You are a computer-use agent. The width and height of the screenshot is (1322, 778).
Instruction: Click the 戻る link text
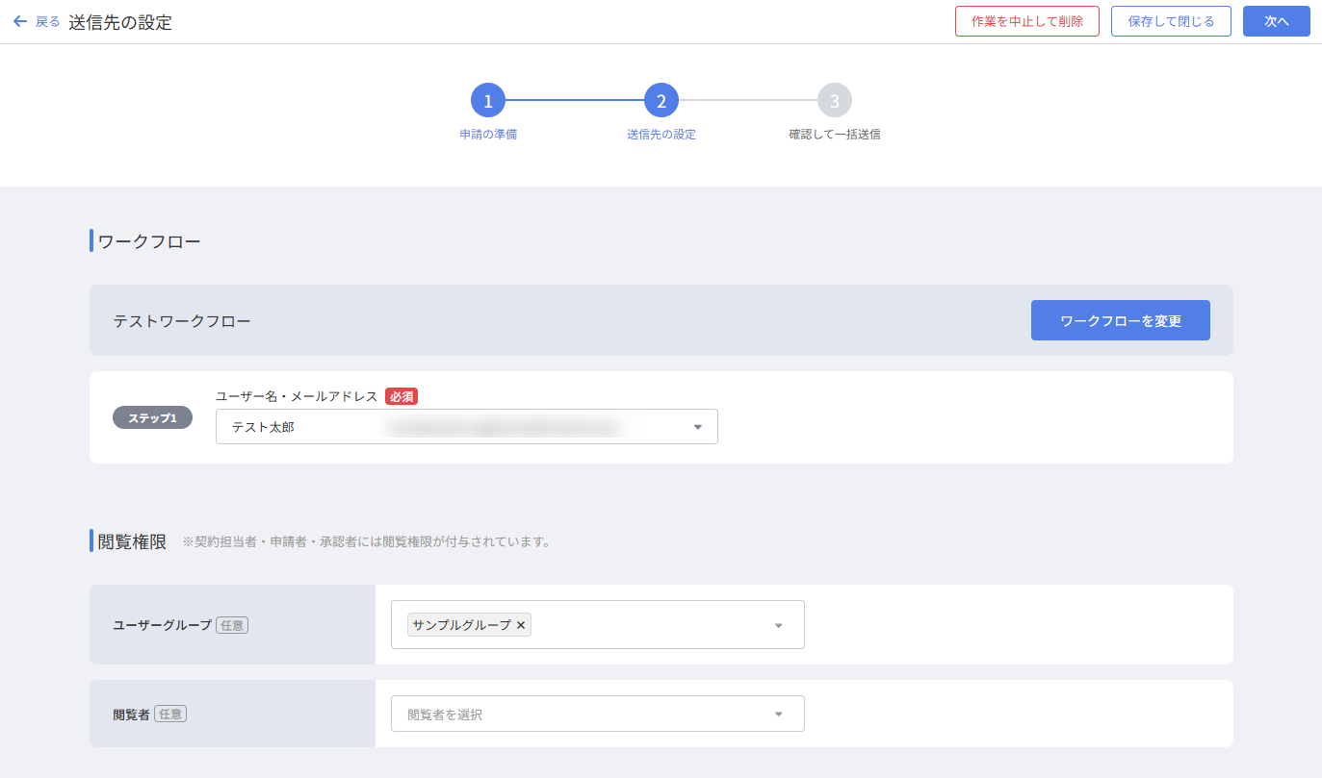(x=48, y=22)
